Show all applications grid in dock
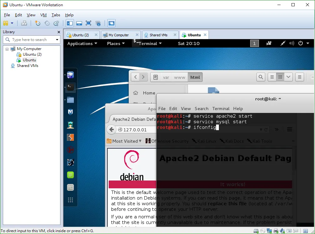Viewport: 315px width, 234px height. [x=70, y=200]
